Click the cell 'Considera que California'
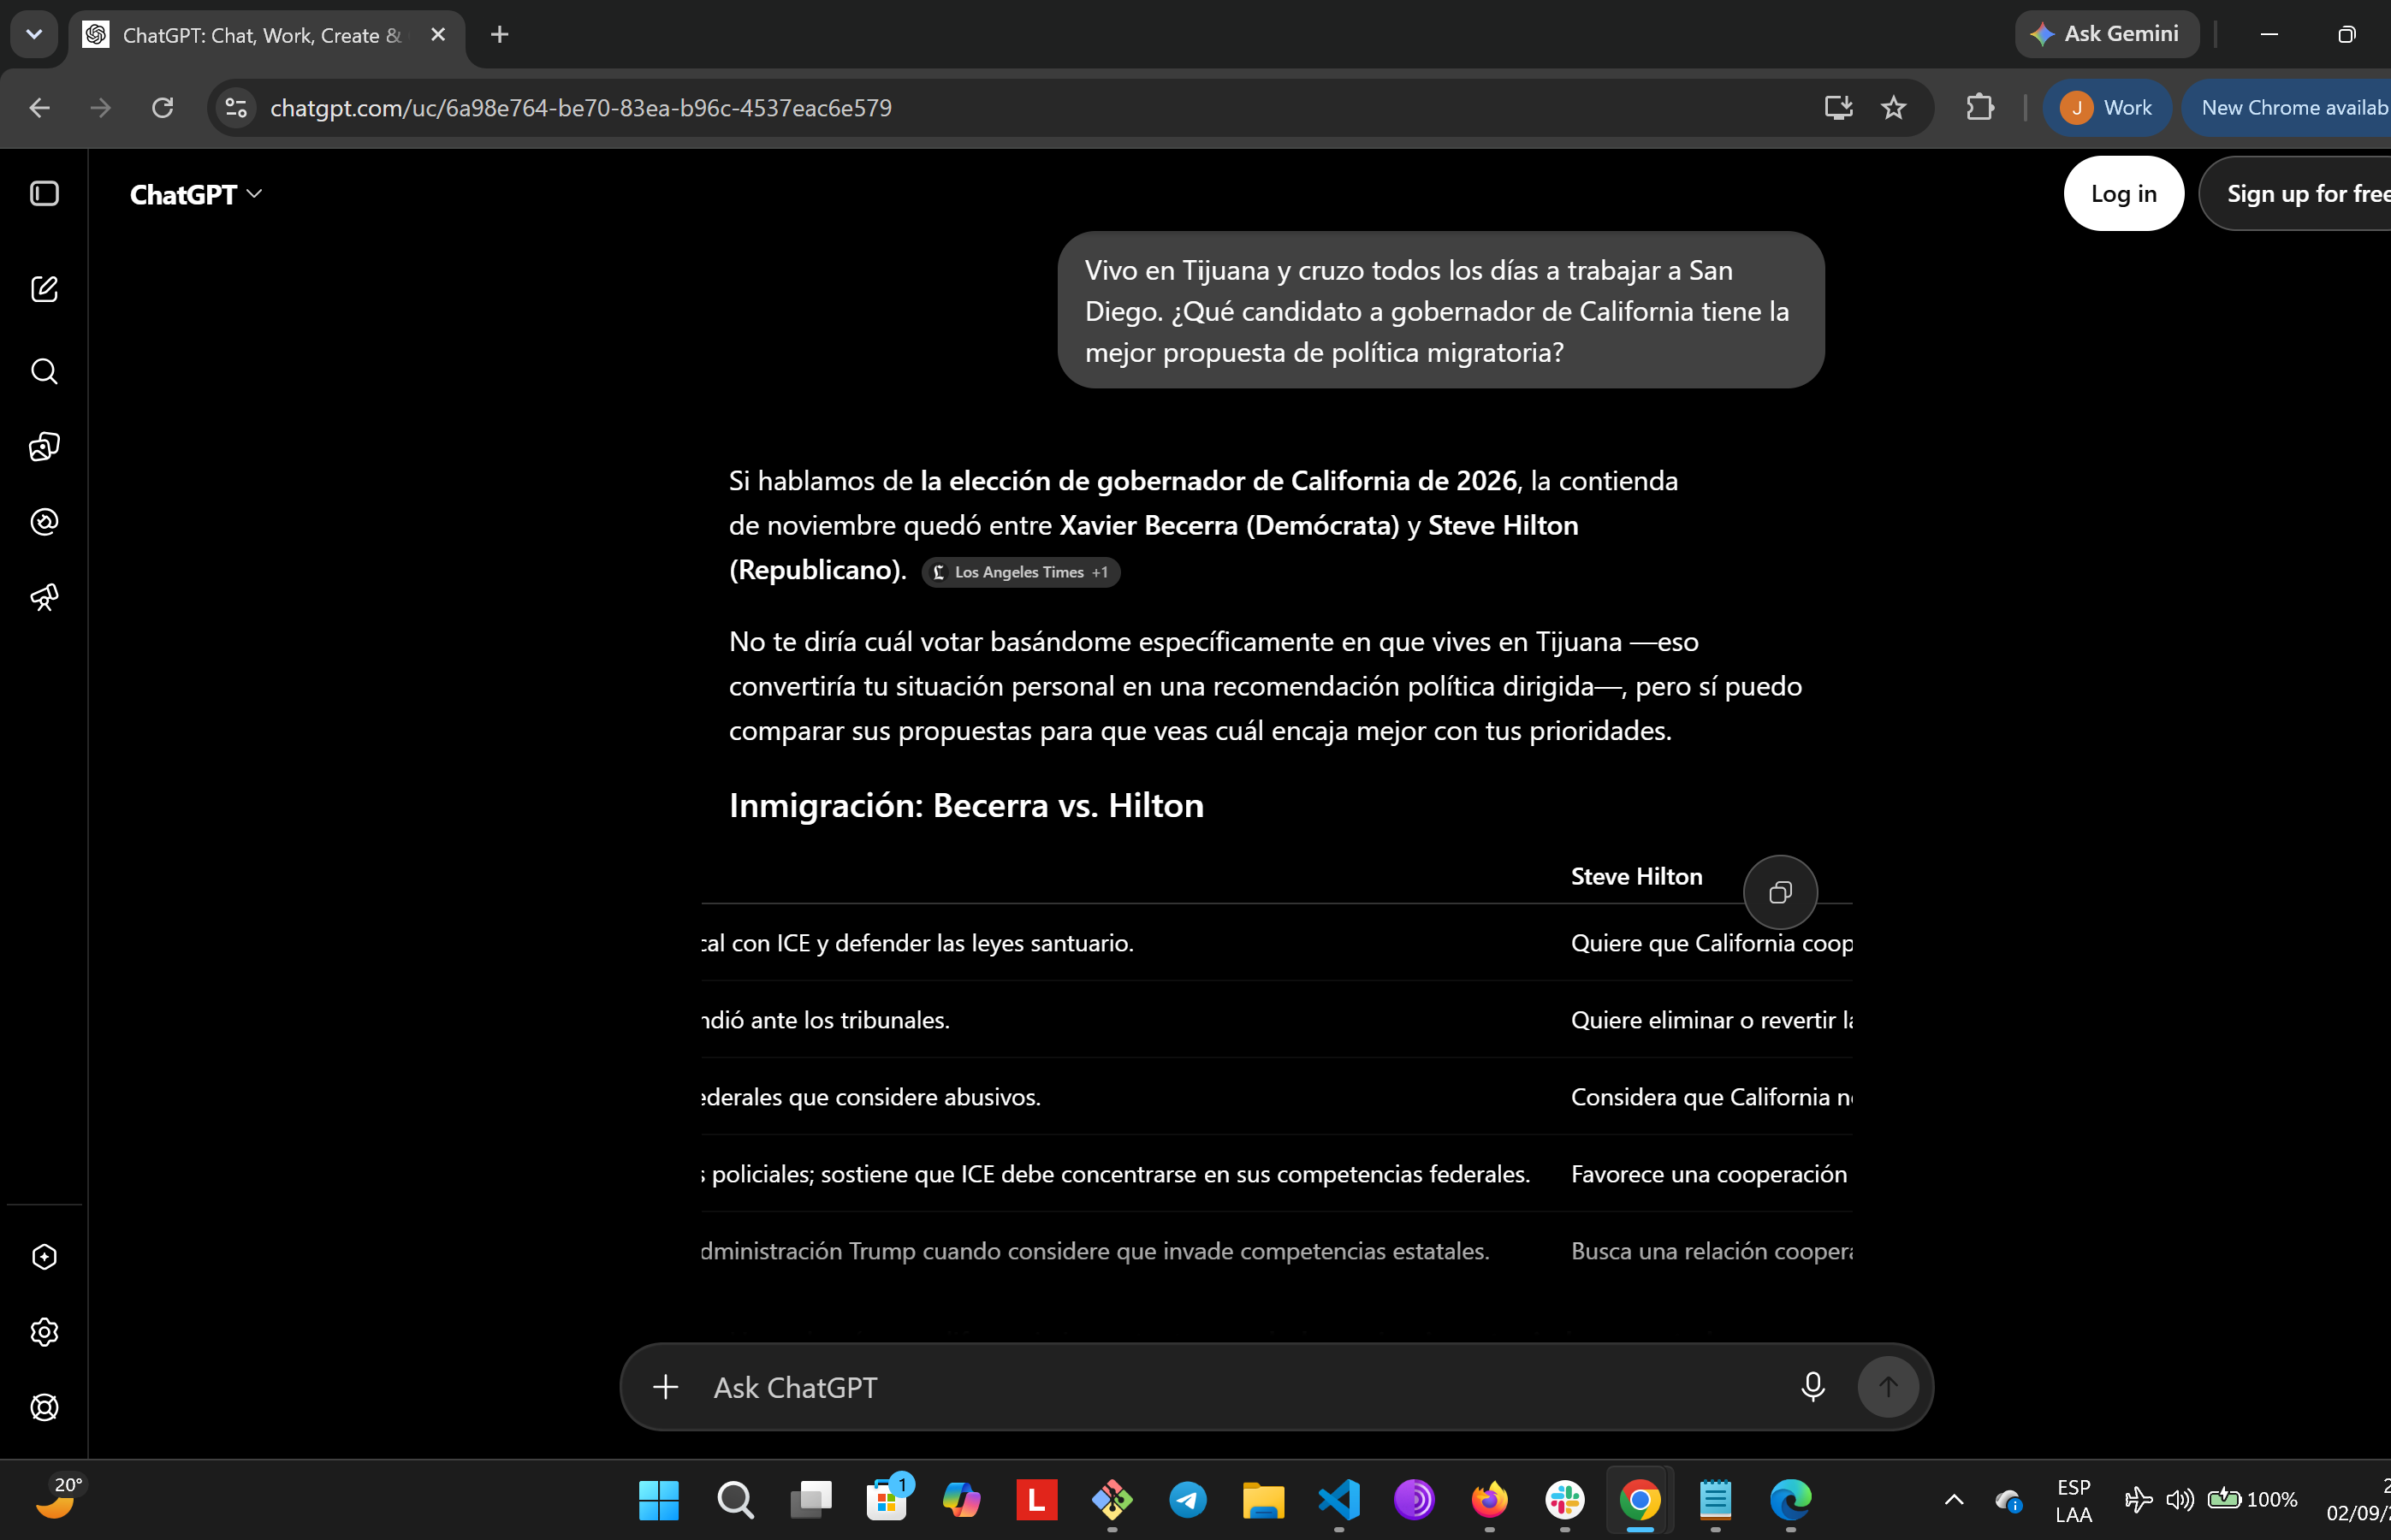This screenshot has height=1540, width=2391. click(1711, 1097)
